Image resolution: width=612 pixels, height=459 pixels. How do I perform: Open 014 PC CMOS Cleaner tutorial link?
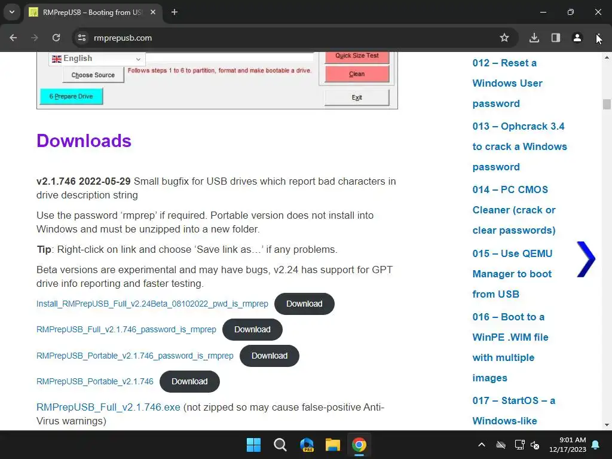tap(513, 210)
